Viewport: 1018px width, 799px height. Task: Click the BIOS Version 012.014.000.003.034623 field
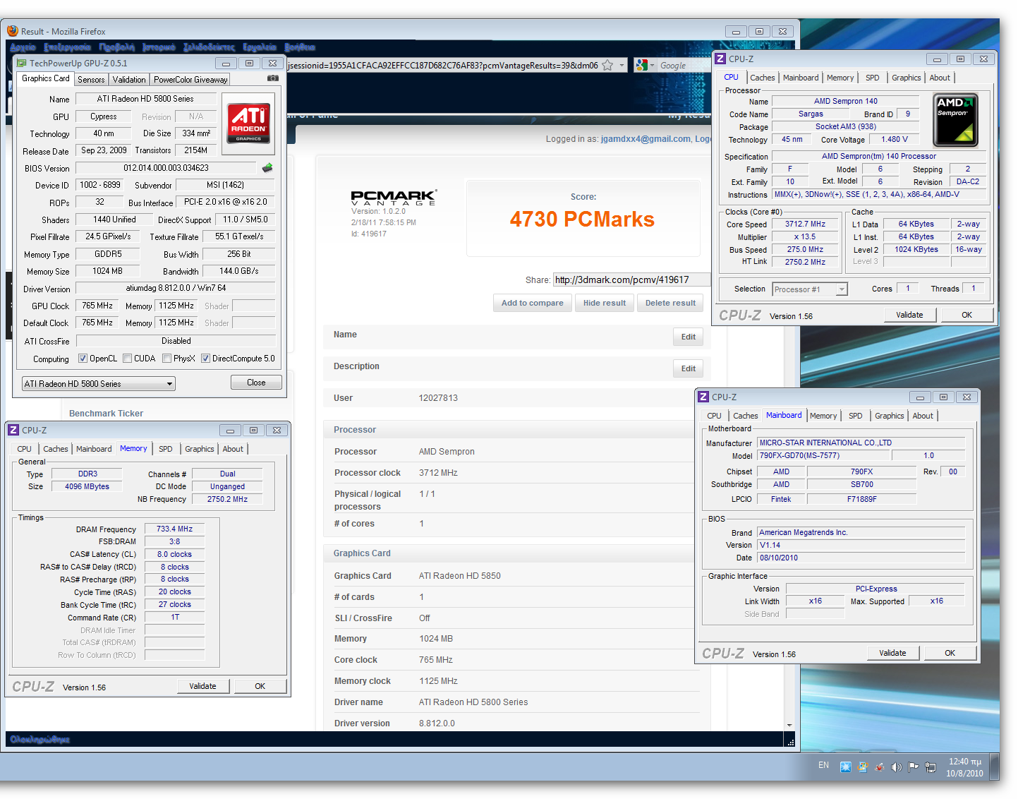coord(166,168)
